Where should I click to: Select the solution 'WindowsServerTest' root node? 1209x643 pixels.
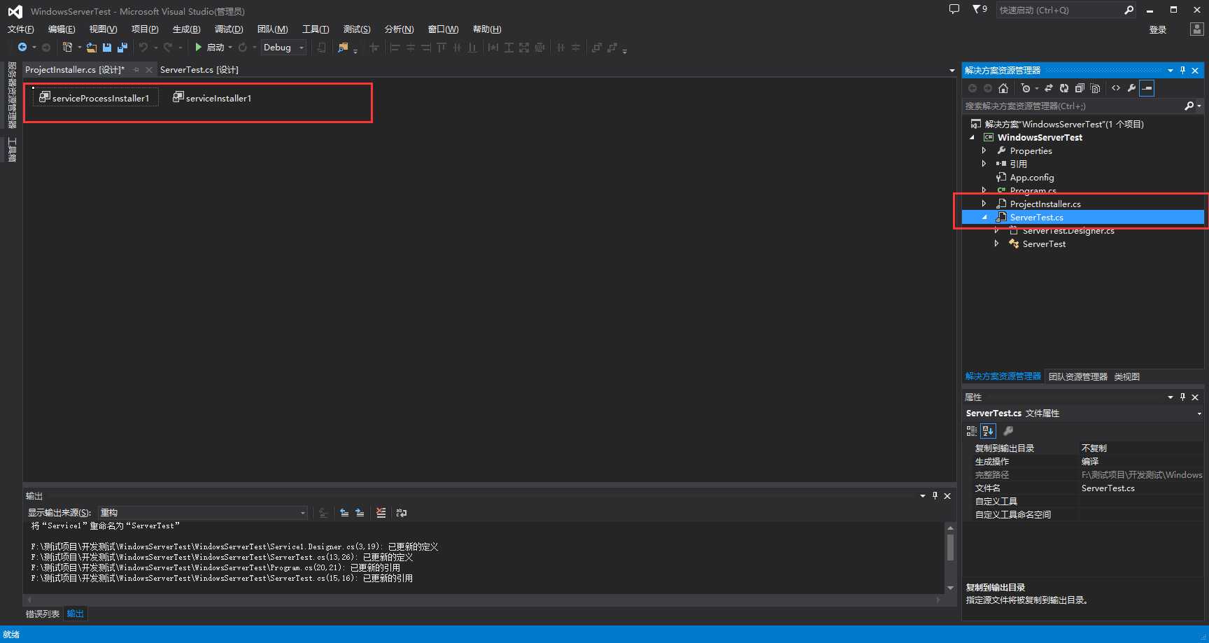point(1063,125)
